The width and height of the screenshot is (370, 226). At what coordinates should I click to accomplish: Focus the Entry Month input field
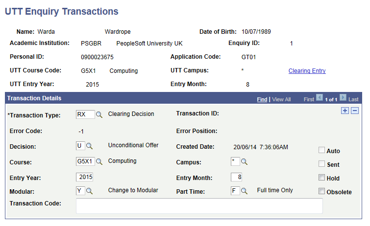[x=236, y=177]
